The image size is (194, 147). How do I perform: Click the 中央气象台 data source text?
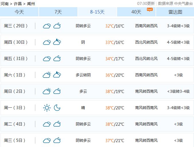tap(183, 4)
